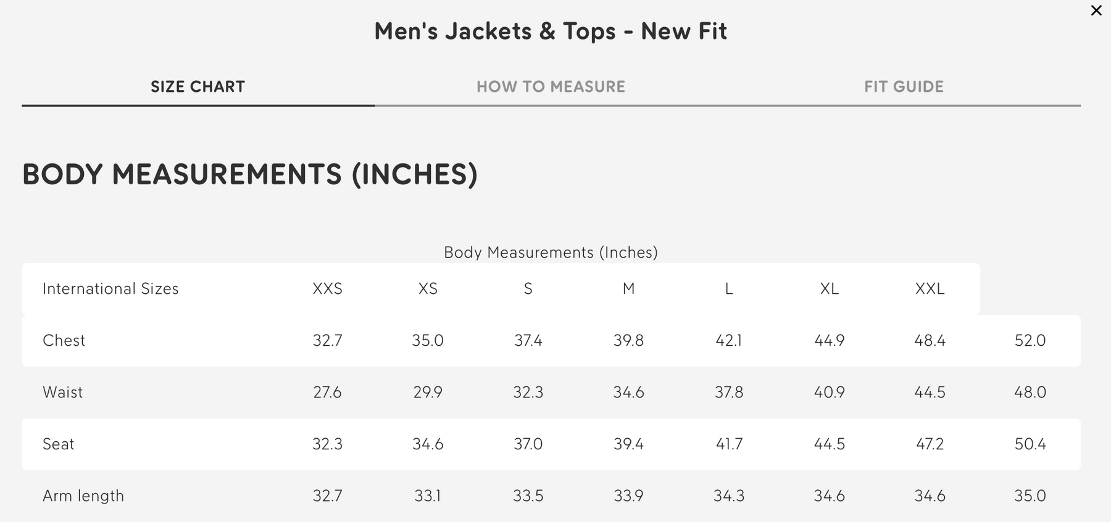Click the XL size column header
This screenshot has width=1111, height=522.
point(830,289)
